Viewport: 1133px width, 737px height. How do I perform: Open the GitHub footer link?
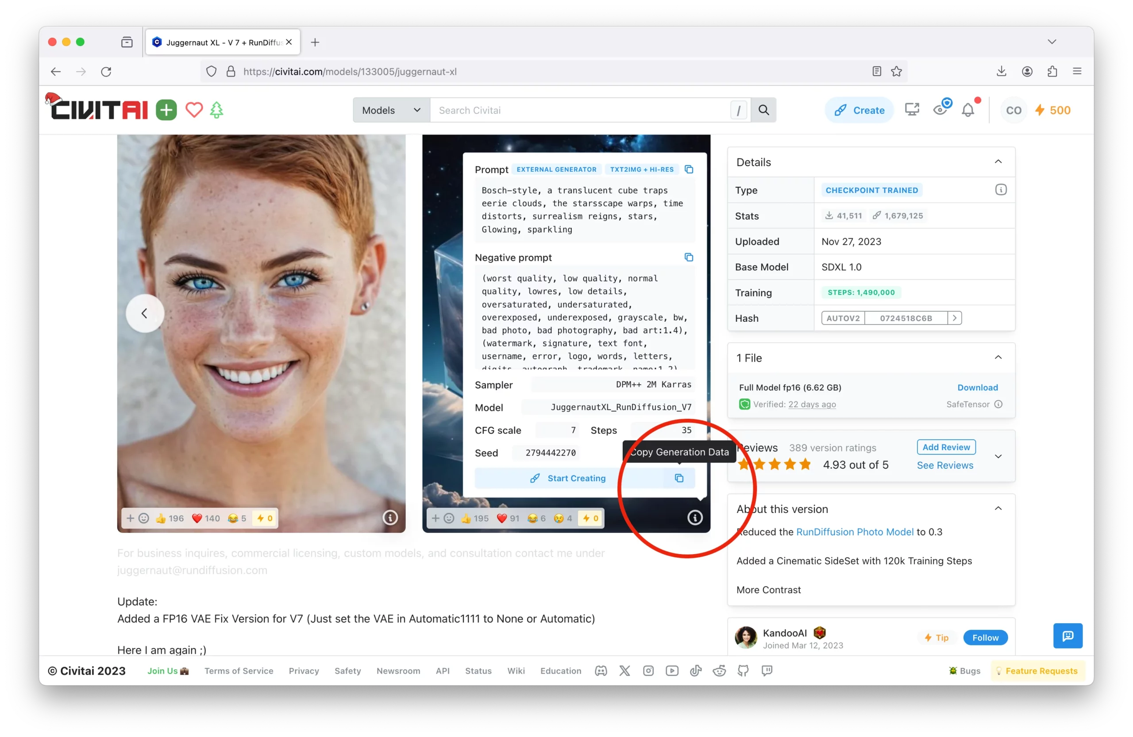coord(743,671)
